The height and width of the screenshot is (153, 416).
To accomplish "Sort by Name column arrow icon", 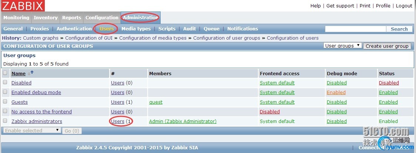I will pos(31,73).
